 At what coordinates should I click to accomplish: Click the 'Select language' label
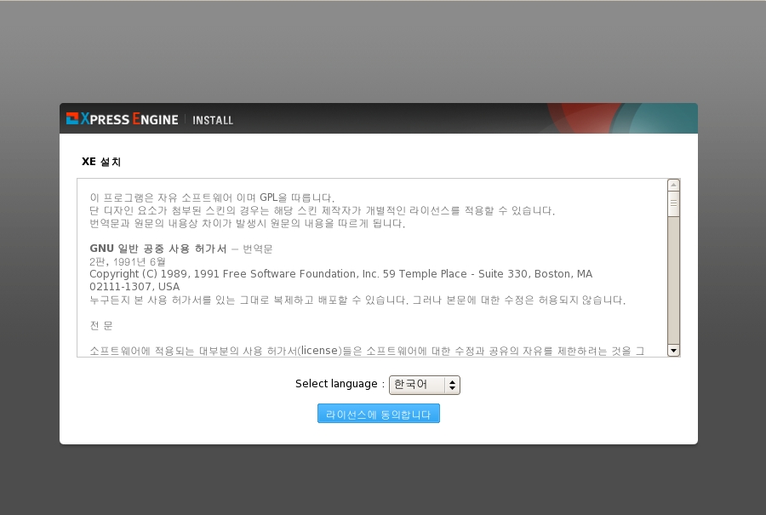336,384
